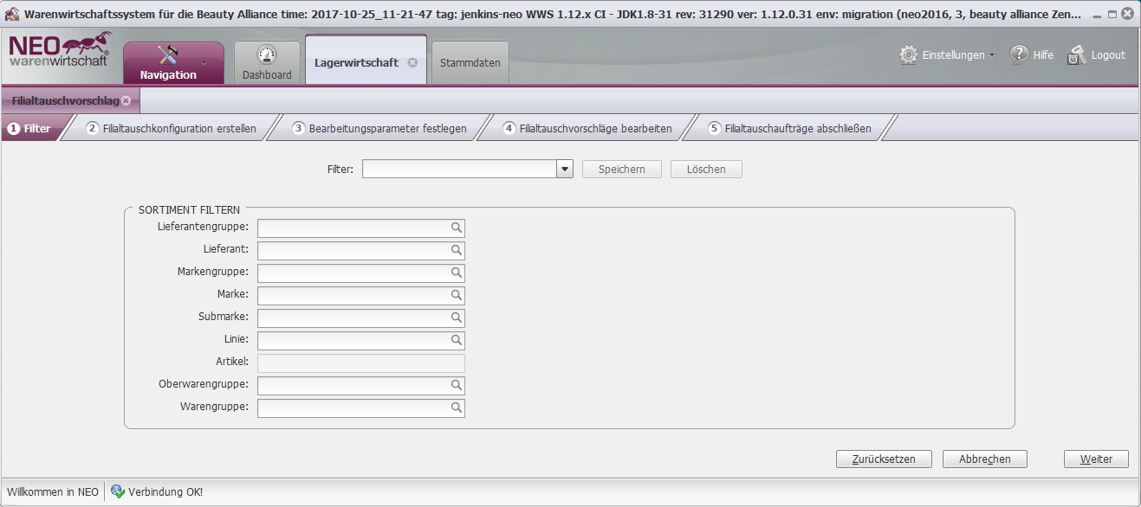Click the Weiter button
The image size is (1141, 507).
[1096, 459]
